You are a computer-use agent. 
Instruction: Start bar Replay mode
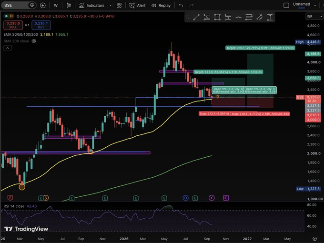pos(161,5)
